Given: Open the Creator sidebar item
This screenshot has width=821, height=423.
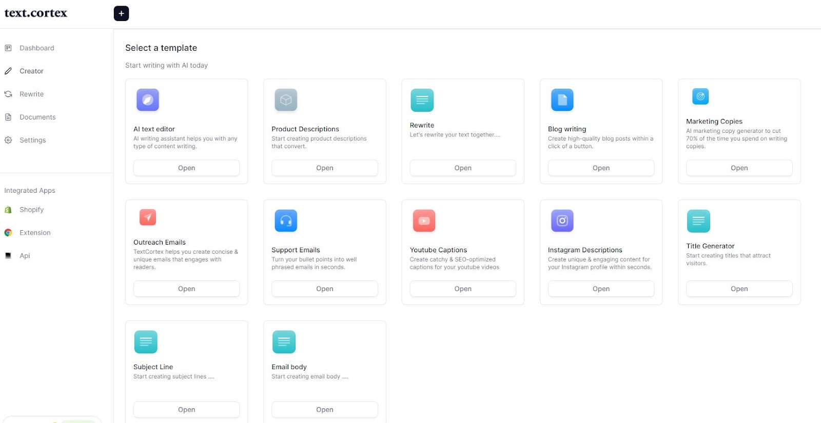Looking at the screenshot, I should pyautogui.click(x=31, y=71).
